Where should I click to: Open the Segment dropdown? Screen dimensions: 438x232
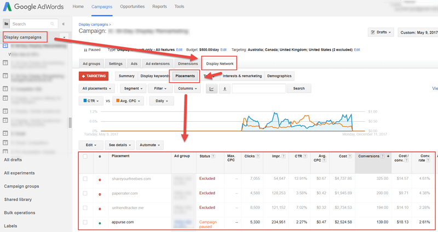pos(133,89)
